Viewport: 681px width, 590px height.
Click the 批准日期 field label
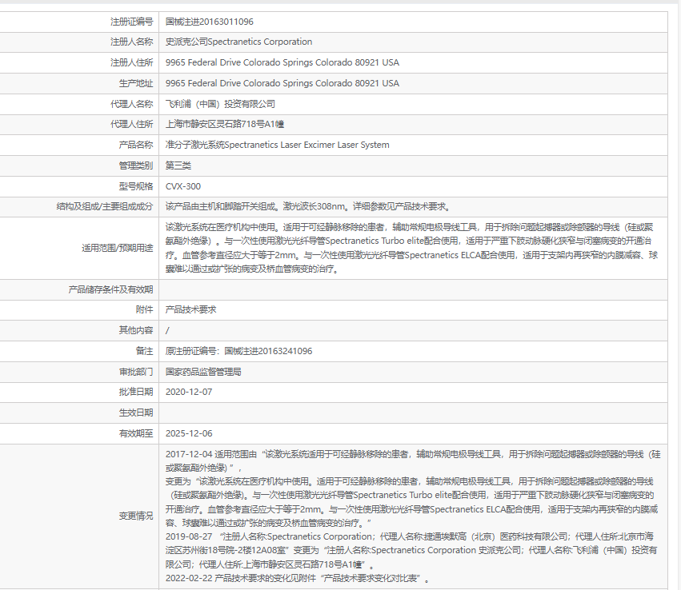tap(136, 393)
